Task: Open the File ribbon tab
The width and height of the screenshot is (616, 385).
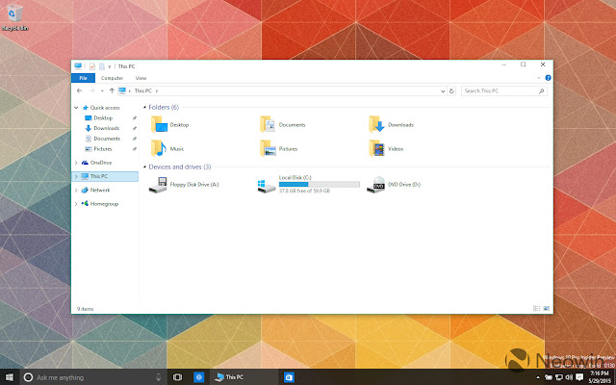Action: coord(84,78)
